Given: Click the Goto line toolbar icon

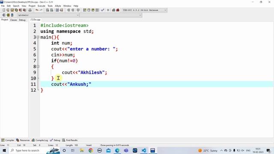Looking at the screenshot, I should pyautogui.click(x=61, y=10).
